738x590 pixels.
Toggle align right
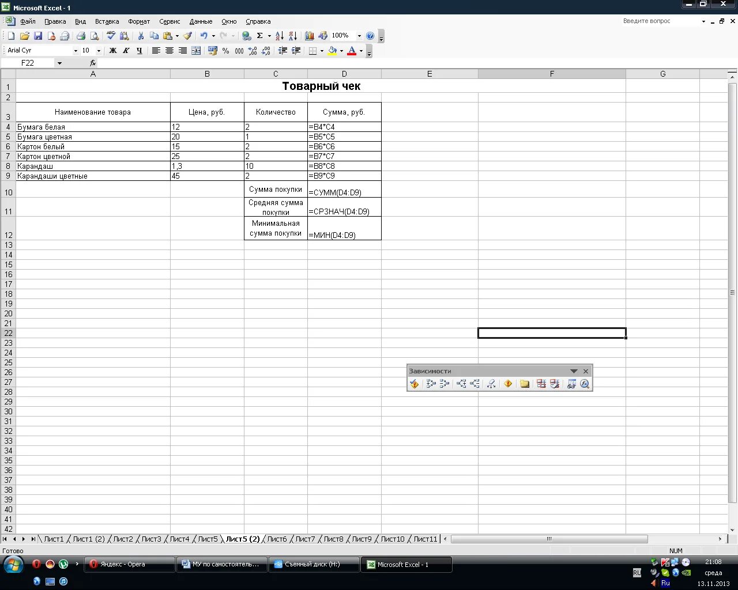click(x=183, y=51)
